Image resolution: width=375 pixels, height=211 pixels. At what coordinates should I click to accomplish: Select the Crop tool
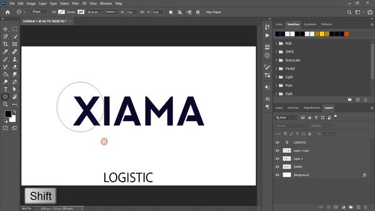point(5,44)
